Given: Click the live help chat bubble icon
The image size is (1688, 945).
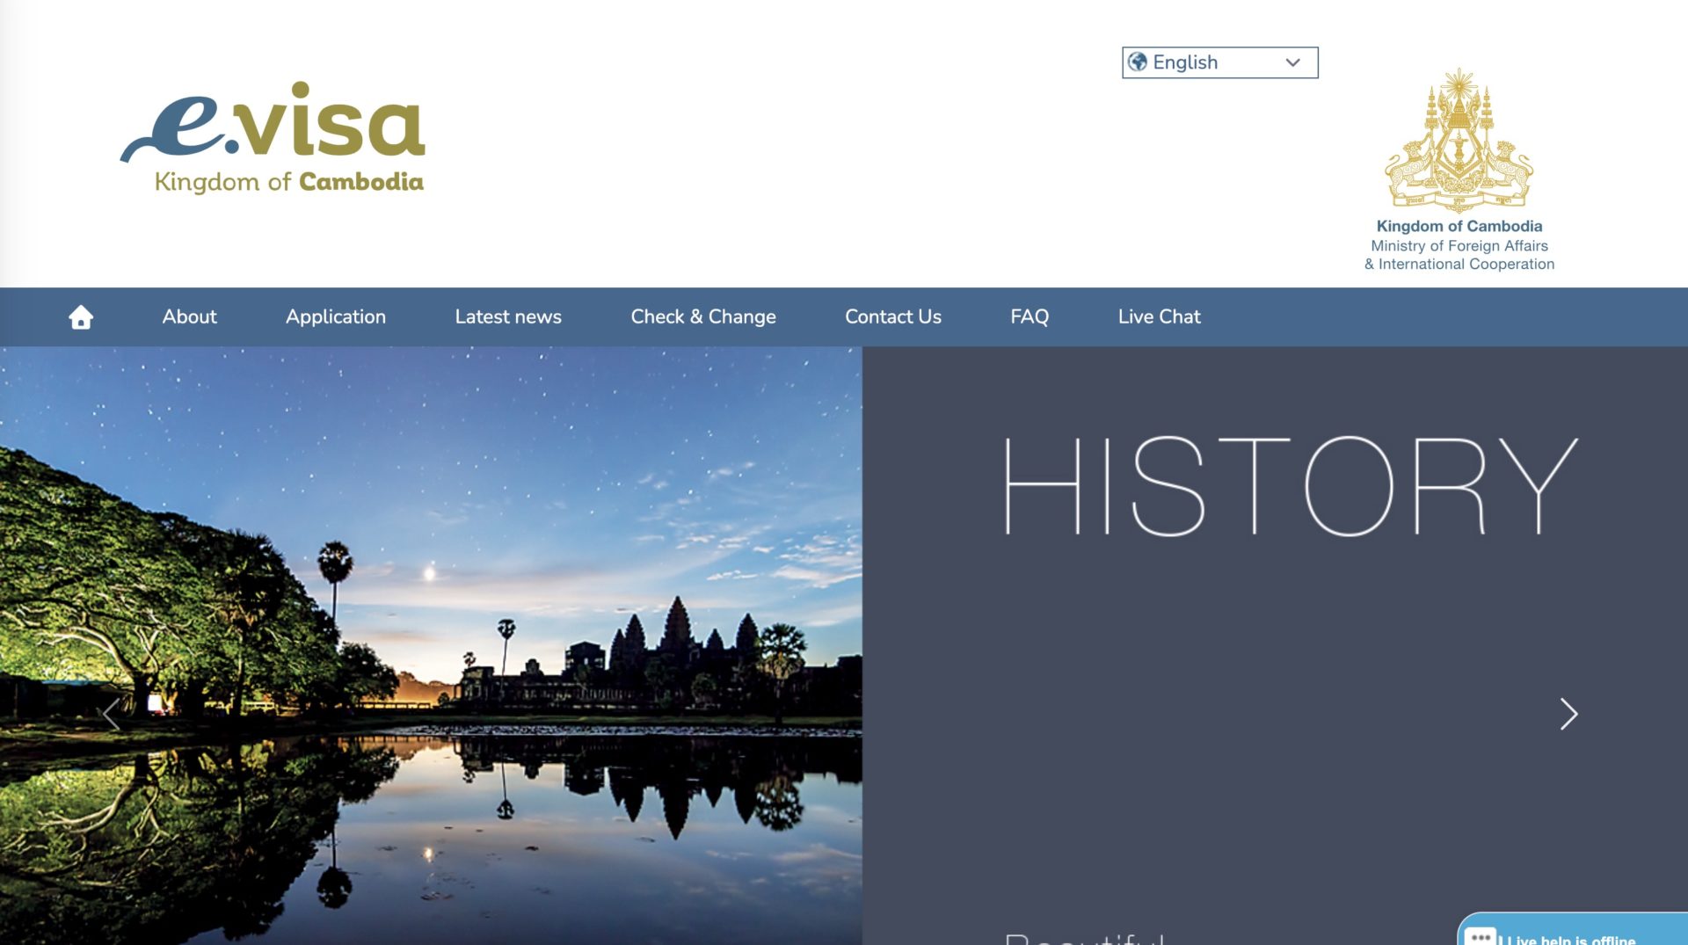Looking at the screenshot, I should (1481, 937).
